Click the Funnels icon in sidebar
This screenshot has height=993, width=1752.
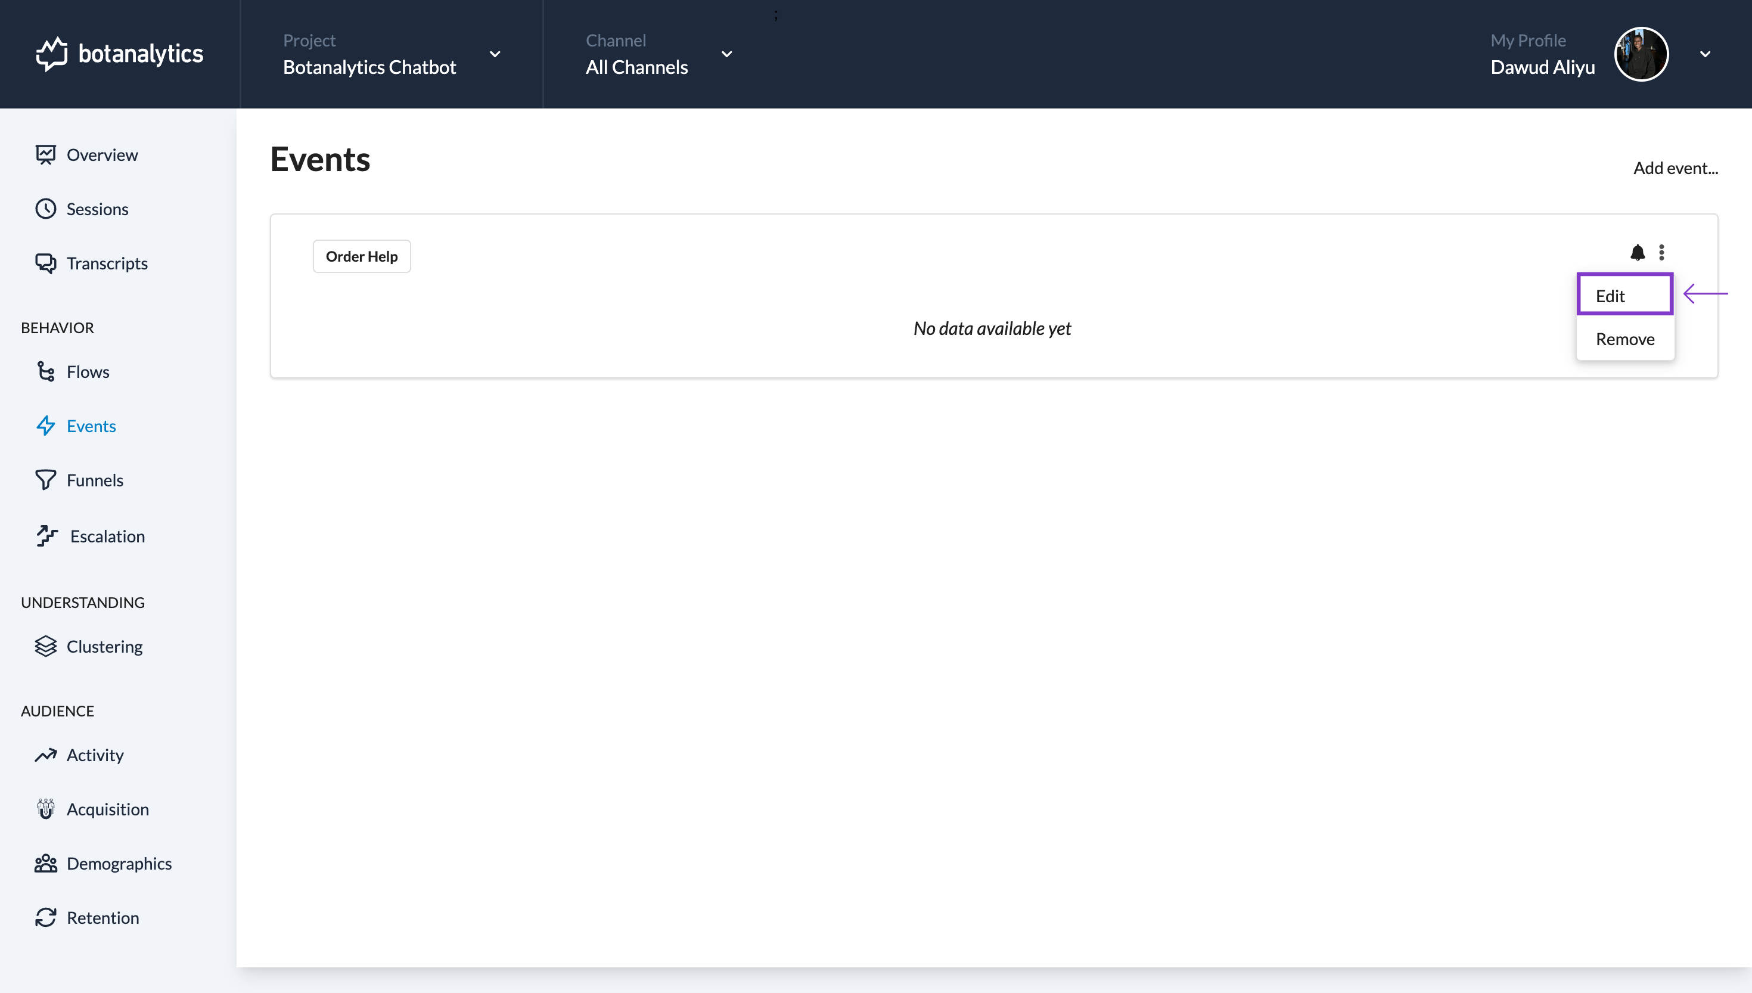coord(46,479)
